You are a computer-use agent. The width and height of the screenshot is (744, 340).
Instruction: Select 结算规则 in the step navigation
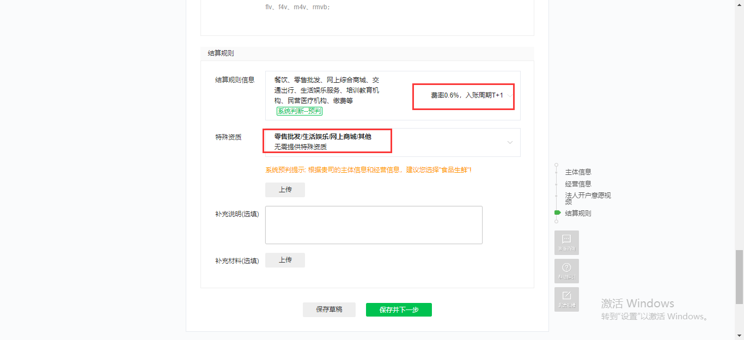578,214
